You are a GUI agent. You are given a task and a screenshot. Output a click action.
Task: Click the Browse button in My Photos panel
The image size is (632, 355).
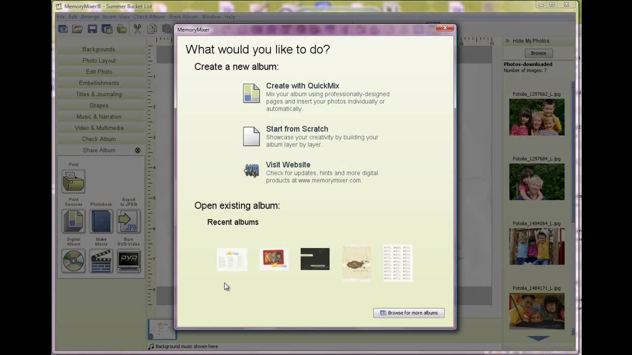538,53
